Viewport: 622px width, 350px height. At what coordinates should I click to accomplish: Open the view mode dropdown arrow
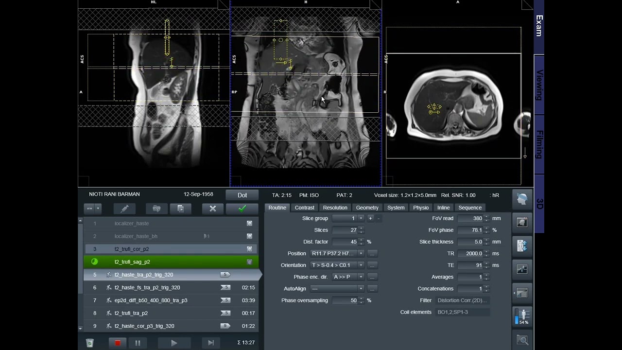98,209
